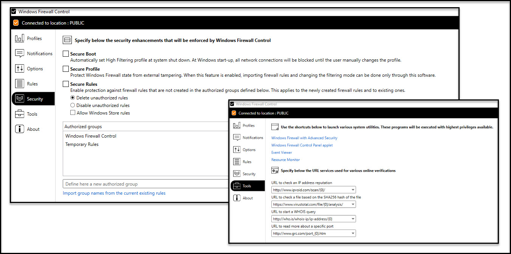Select the Disable unauthorized rules radio button
This screenshot has width=511, height=254.
[x=73, y=105]
